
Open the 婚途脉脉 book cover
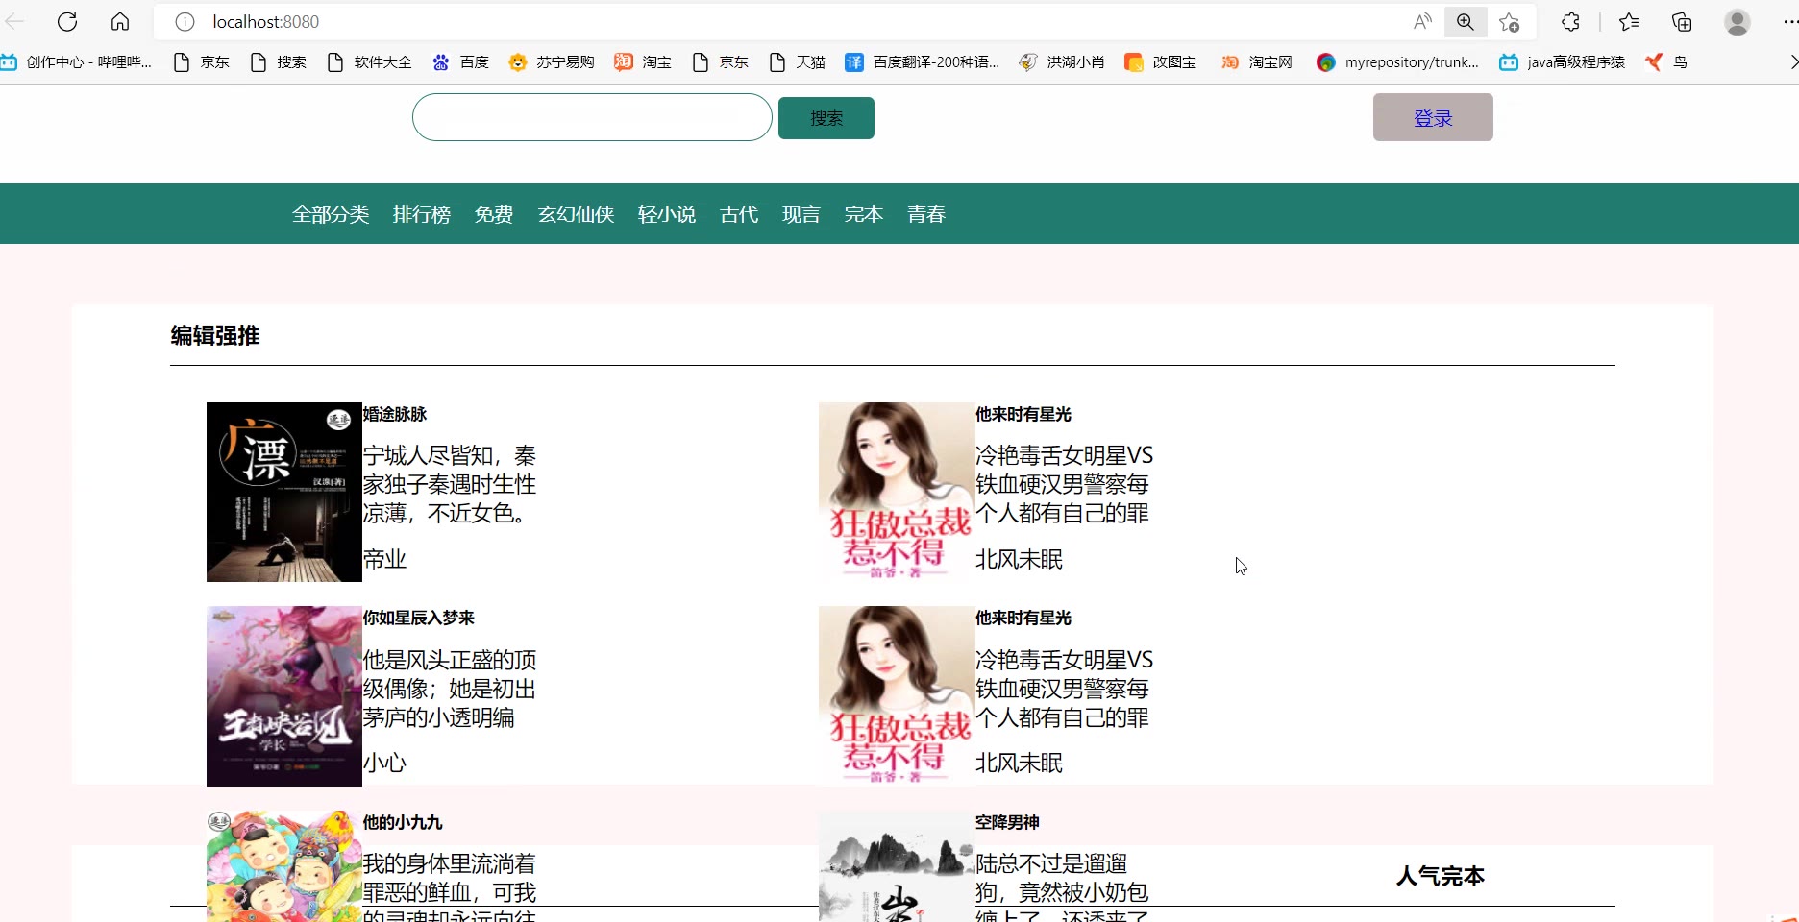click(x=284, y=492)
